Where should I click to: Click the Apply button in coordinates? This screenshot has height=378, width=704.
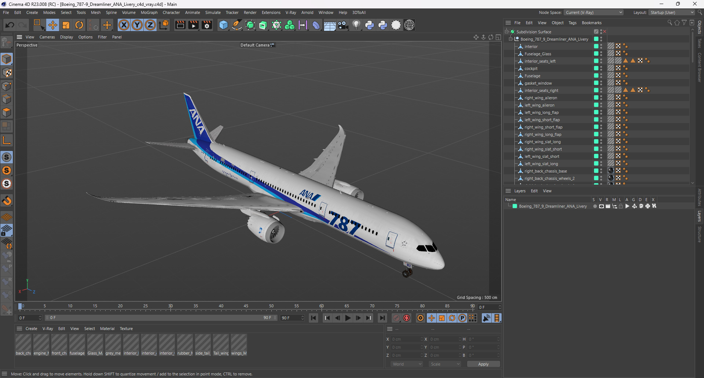click(483, 364)
